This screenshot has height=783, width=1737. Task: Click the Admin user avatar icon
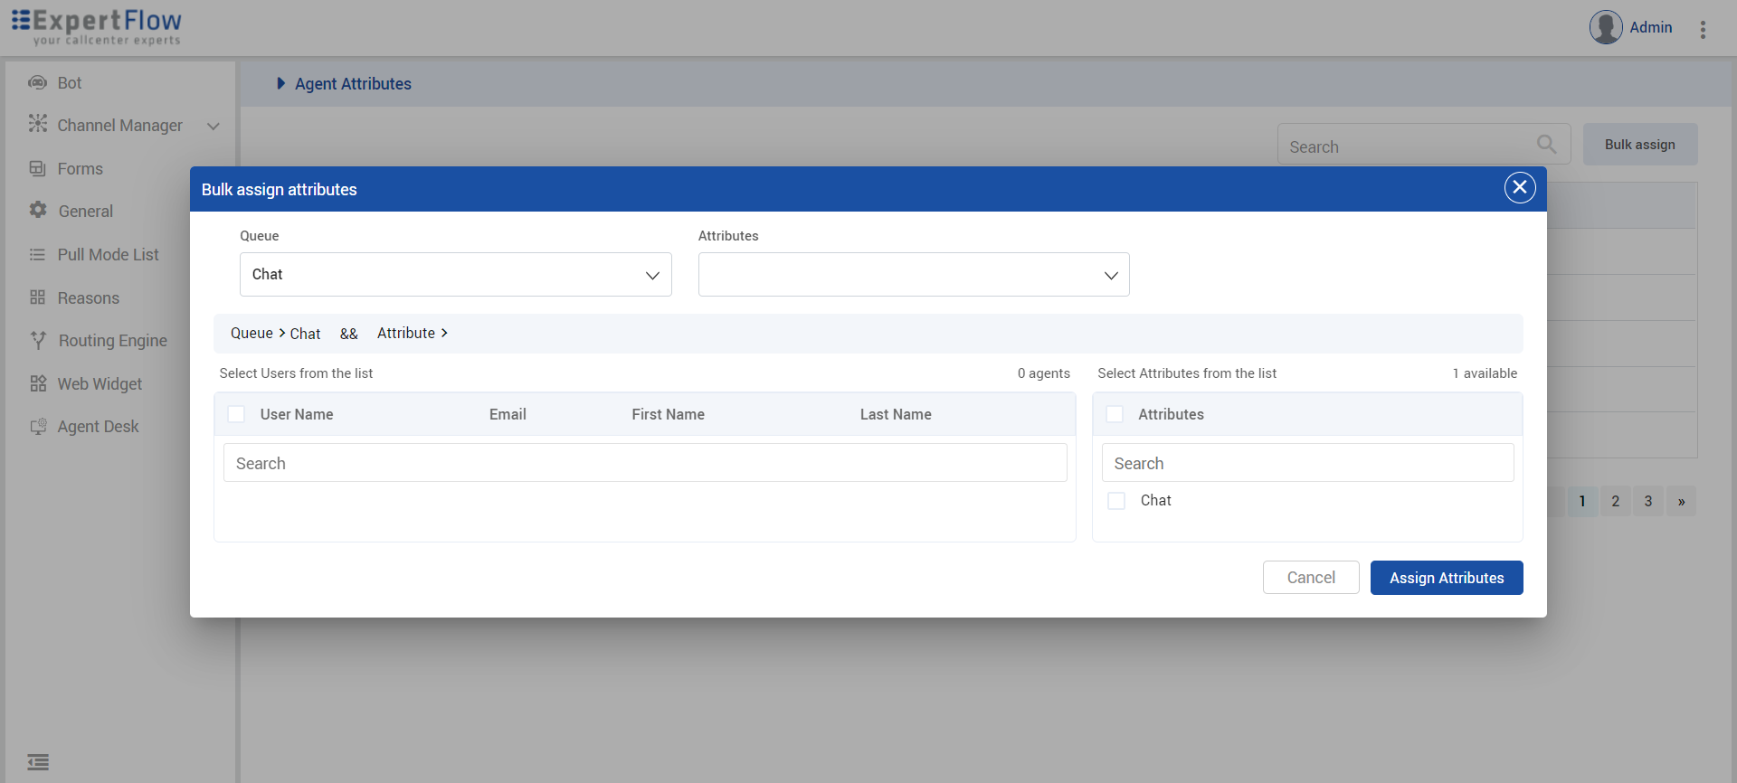(x=1606, y=27)
